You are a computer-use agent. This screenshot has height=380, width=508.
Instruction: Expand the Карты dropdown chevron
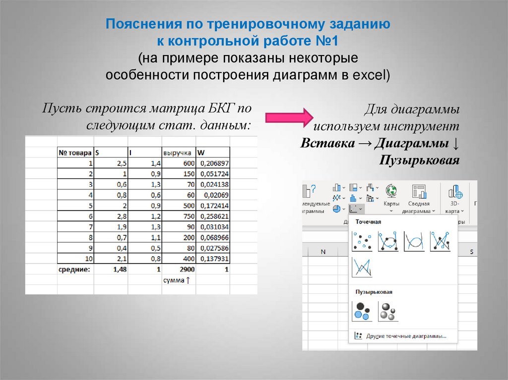(391, 211)
